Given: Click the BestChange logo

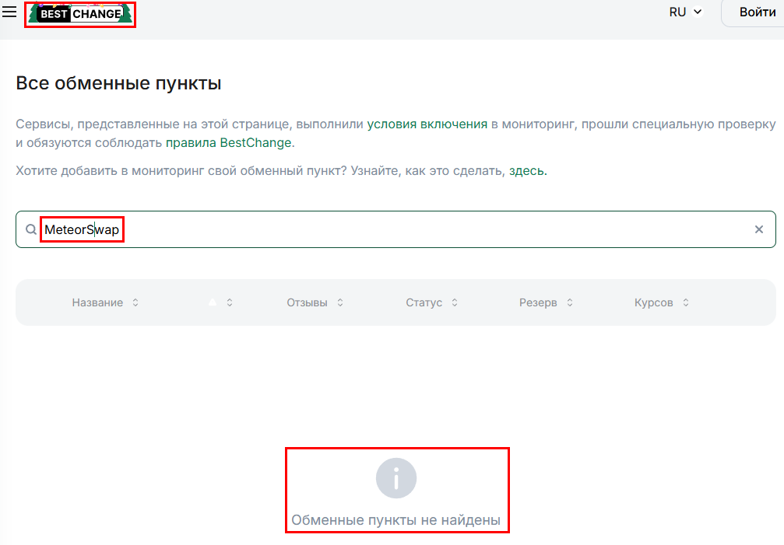Looking at the screenshot, I should point(79,13).
